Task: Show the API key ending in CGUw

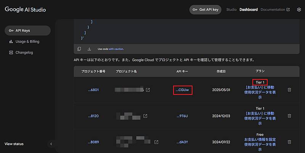Action: 182,90
